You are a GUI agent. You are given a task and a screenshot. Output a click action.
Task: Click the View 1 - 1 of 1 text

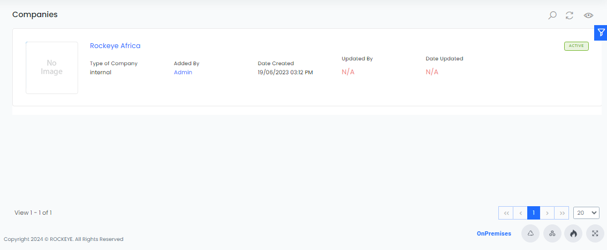[33, 213]
